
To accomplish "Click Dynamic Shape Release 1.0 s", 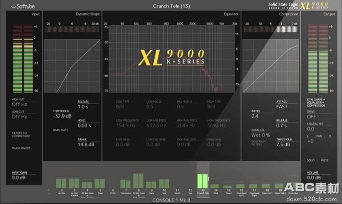I will click(83, 107).
